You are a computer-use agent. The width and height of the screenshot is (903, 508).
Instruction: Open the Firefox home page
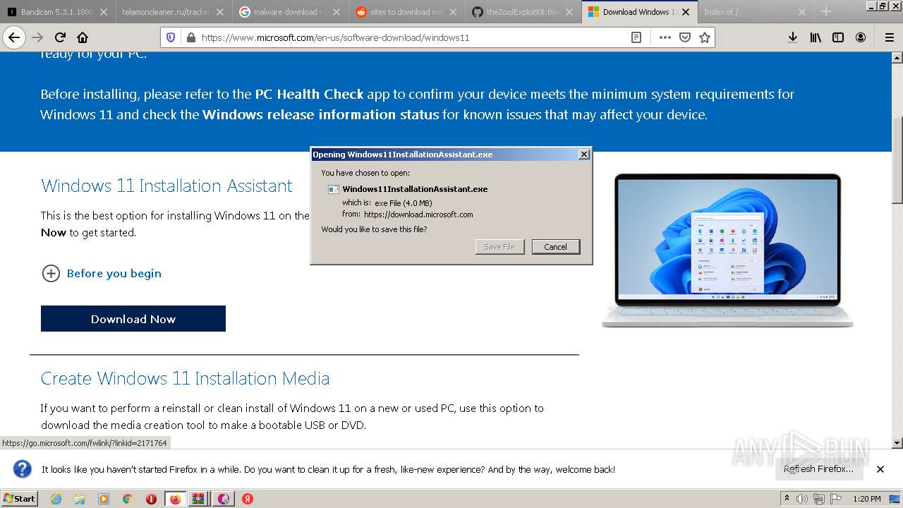click(83, 37)
